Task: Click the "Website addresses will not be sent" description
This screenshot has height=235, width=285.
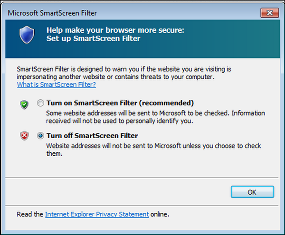Action: [x=153, y=146]
